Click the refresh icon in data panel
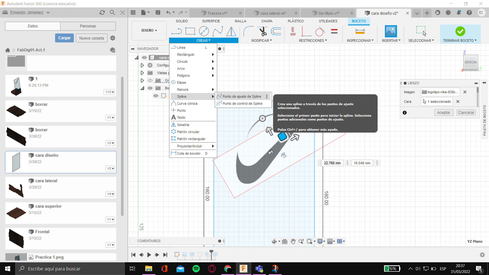The height and width of the screenshot is (275, 489). point(102,12)
